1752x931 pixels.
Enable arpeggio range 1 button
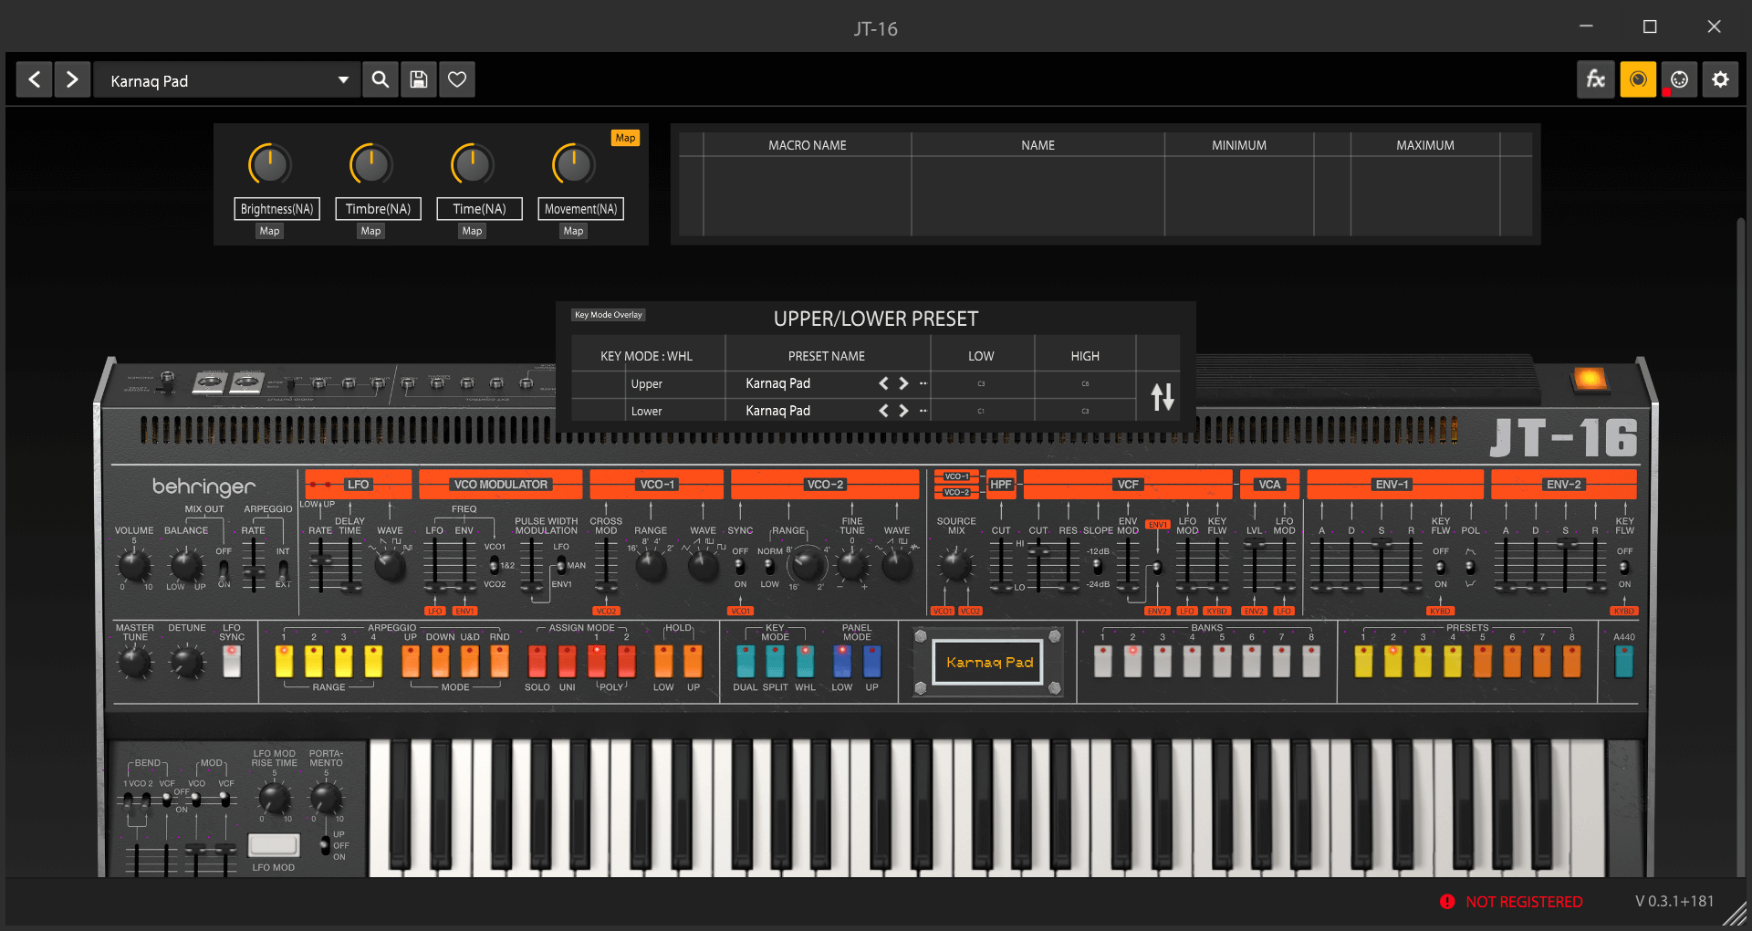[x=284, y=661]
